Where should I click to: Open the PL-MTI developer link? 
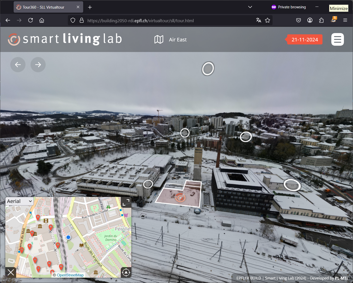point(341,278)
